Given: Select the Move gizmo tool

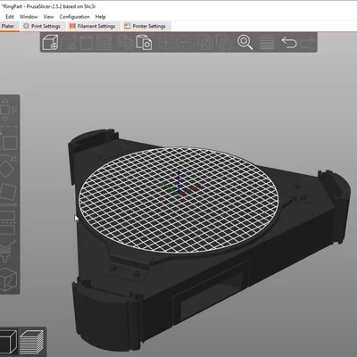Looking at the screenshot, I should (x=6, y=110).
